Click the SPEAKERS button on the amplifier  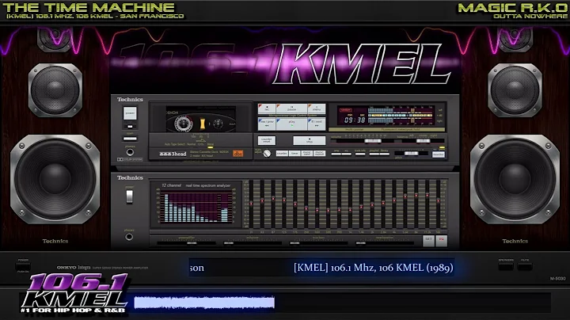tap(506, 267)
